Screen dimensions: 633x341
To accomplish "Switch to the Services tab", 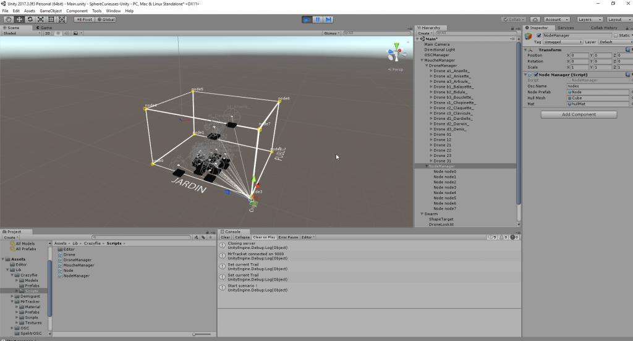I will 566,28.
